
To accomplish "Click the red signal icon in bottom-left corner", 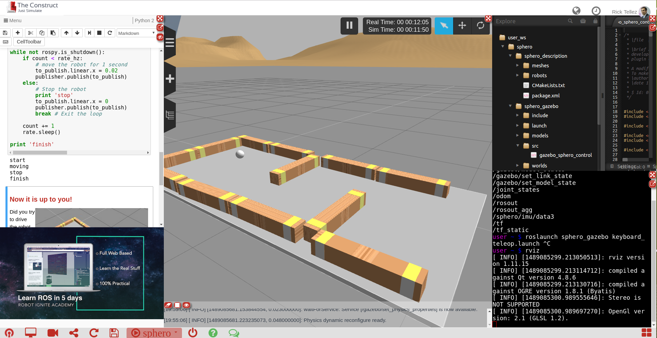I will coord(9,333).
